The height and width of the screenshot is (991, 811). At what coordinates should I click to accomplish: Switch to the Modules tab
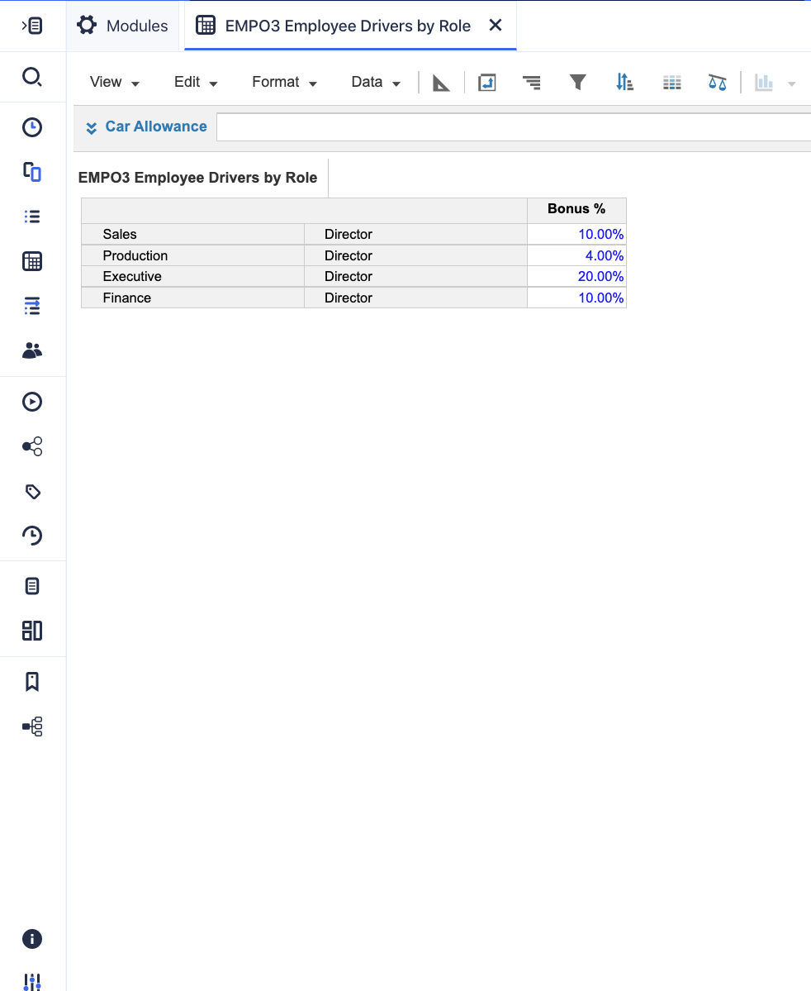click(122, 25)
